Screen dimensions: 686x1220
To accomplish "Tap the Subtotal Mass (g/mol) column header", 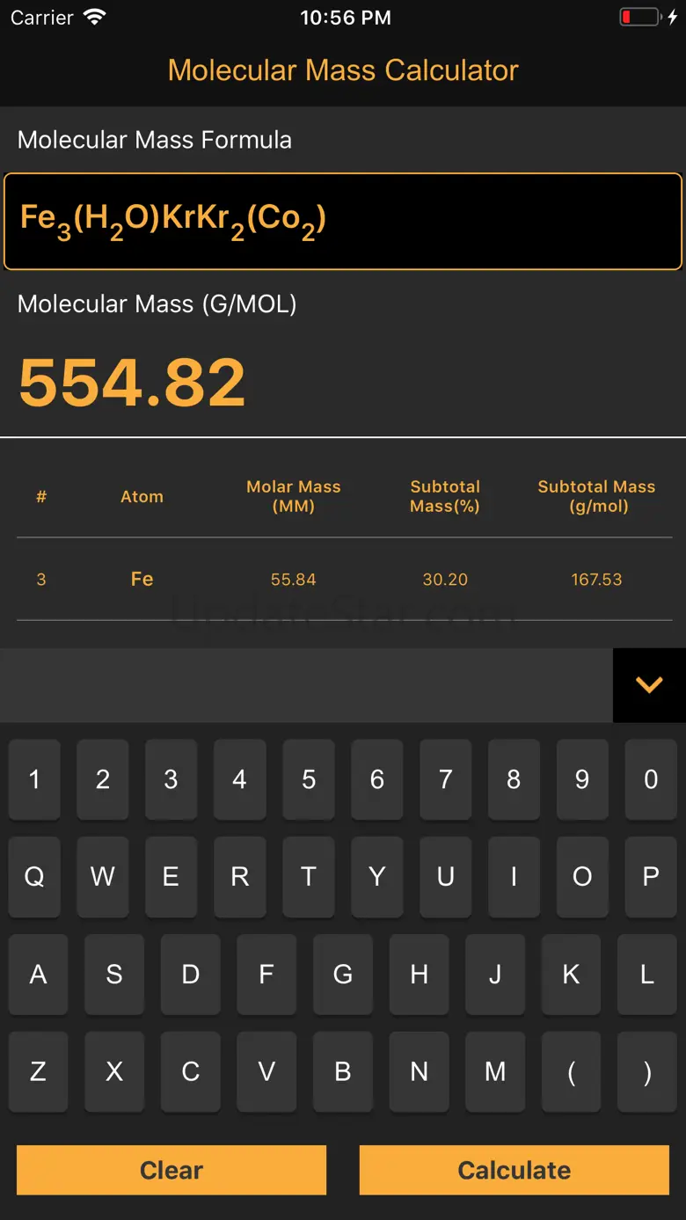I will [x=596, y=496].
